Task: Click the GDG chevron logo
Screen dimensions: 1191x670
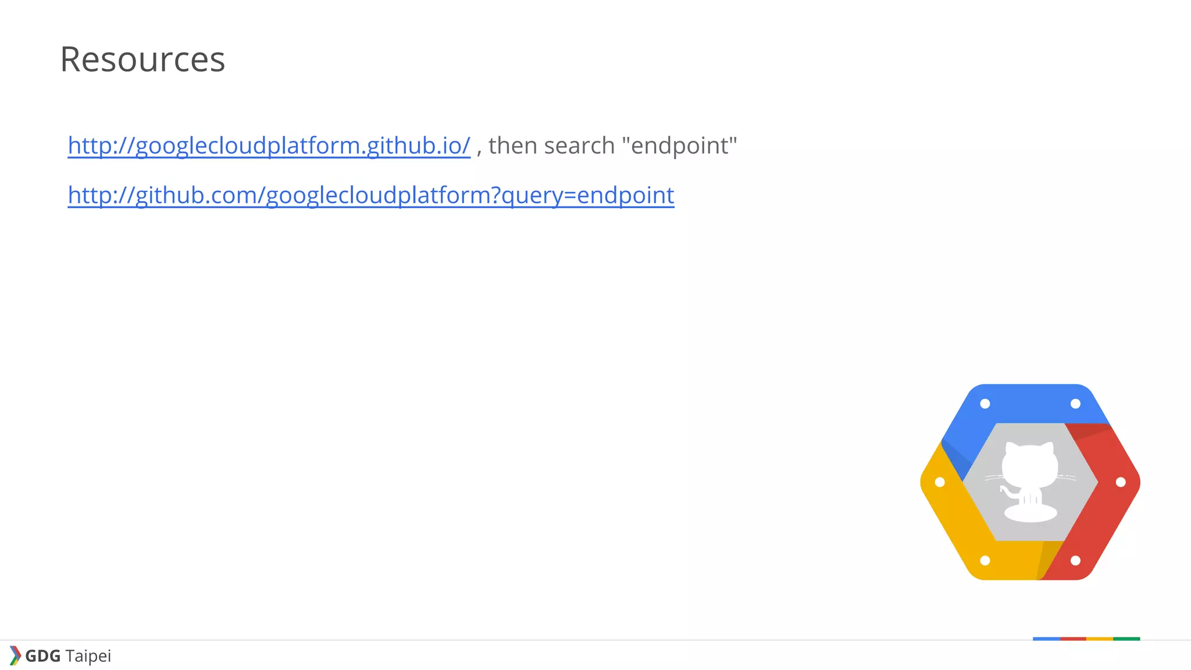Action: pyautogui.click(x=16, y=655)
